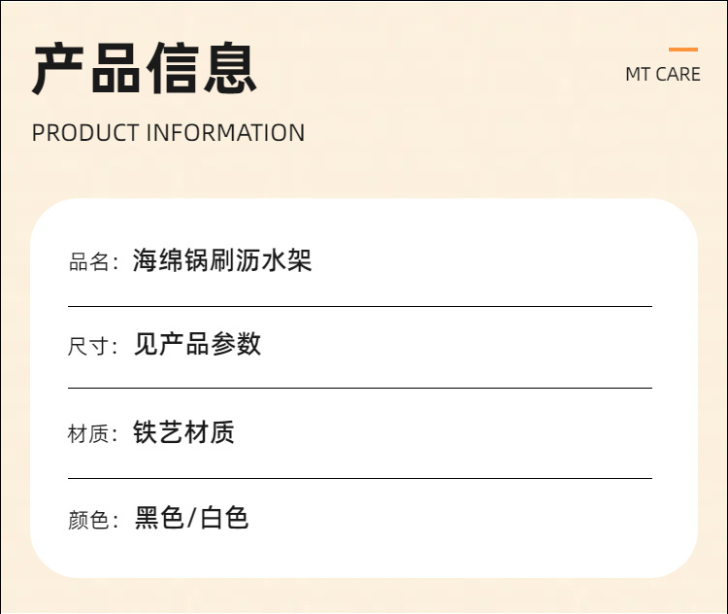Choose the 白色 color option text
Image resolution: width=728 pixels, height=614 pixels.
pos(224,518)
